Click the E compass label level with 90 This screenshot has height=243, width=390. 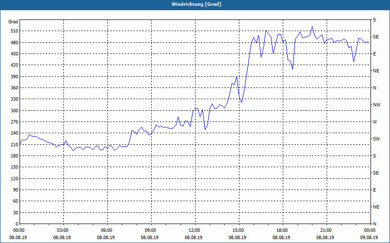(x=374, y=190)
